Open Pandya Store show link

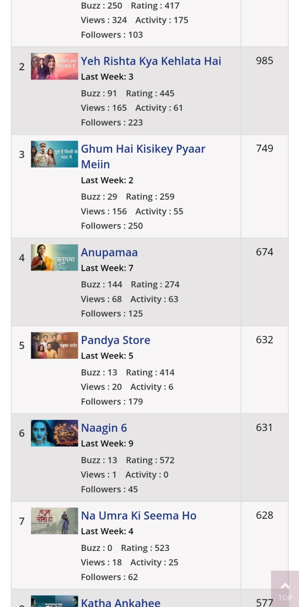116,340
